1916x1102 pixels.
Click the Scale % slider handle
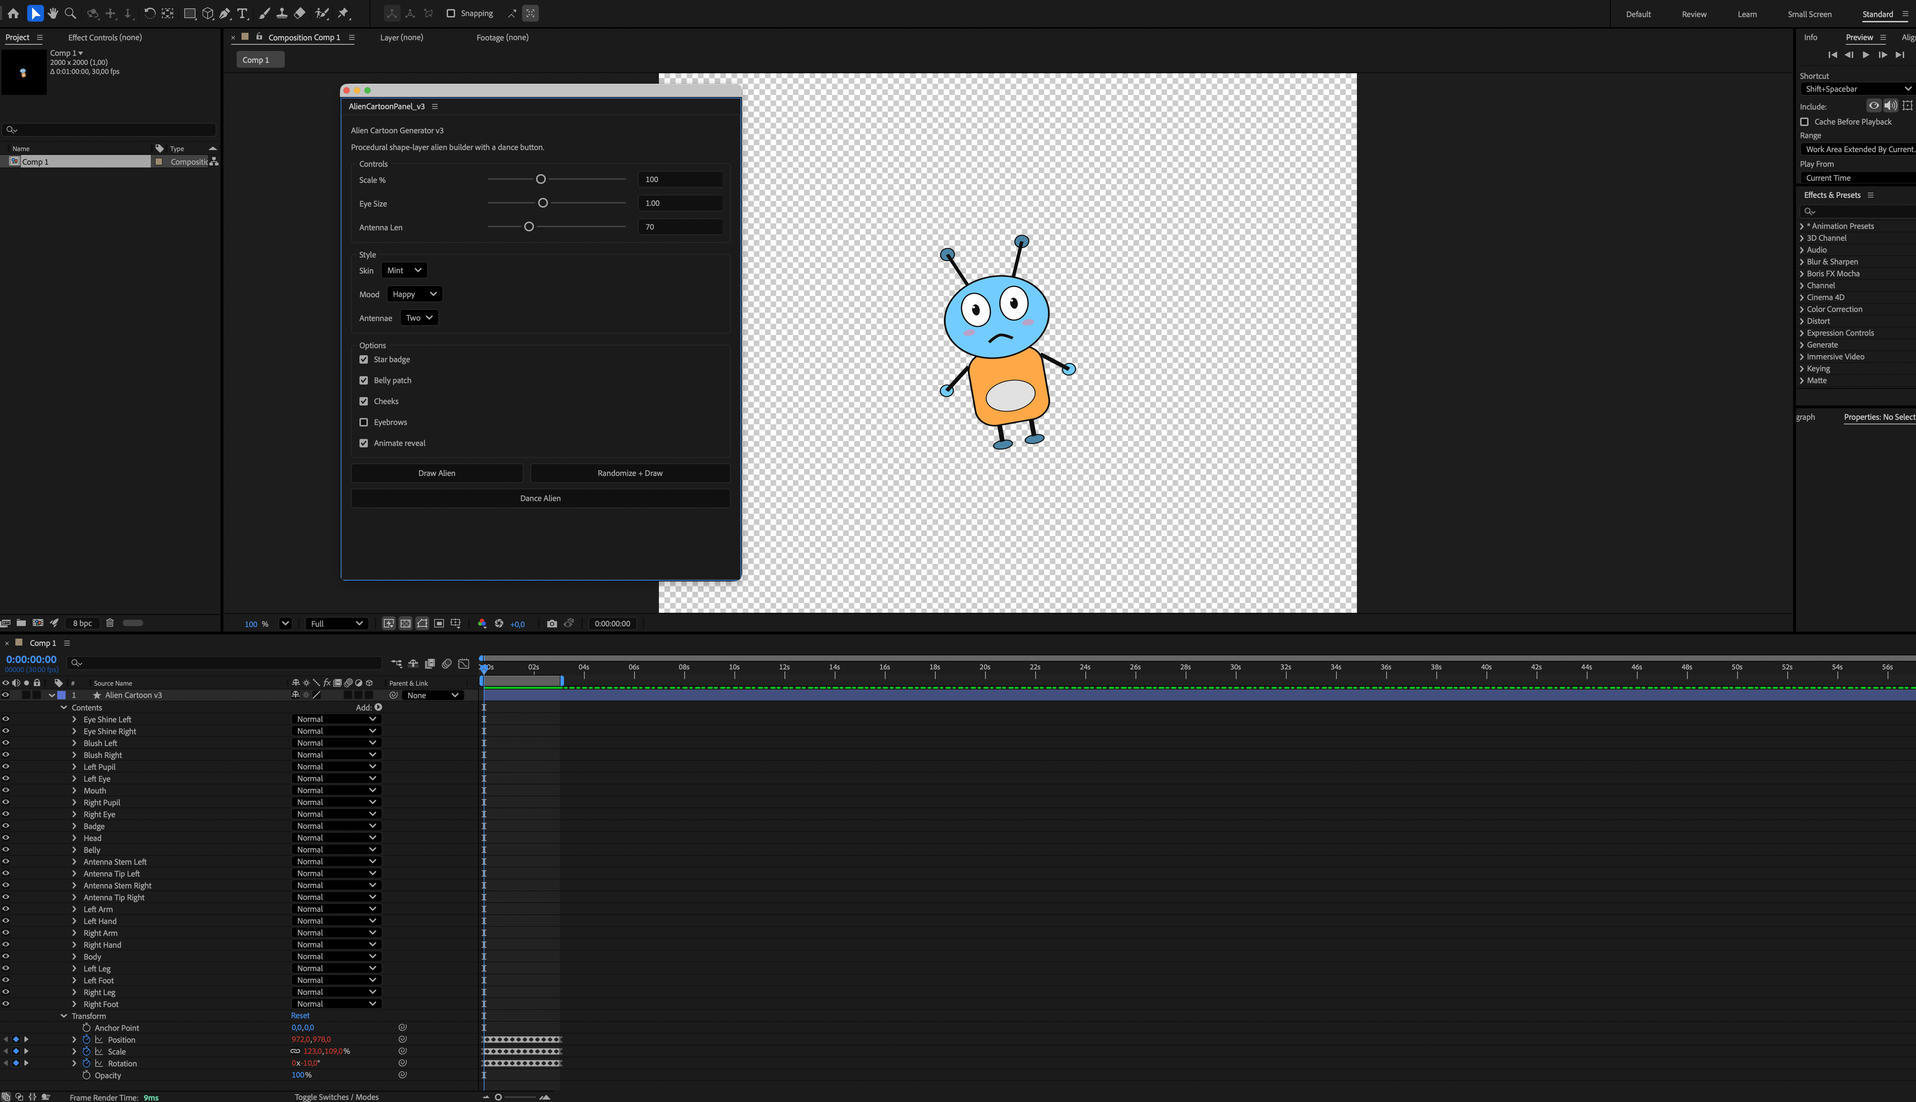[x=540, y=179]
